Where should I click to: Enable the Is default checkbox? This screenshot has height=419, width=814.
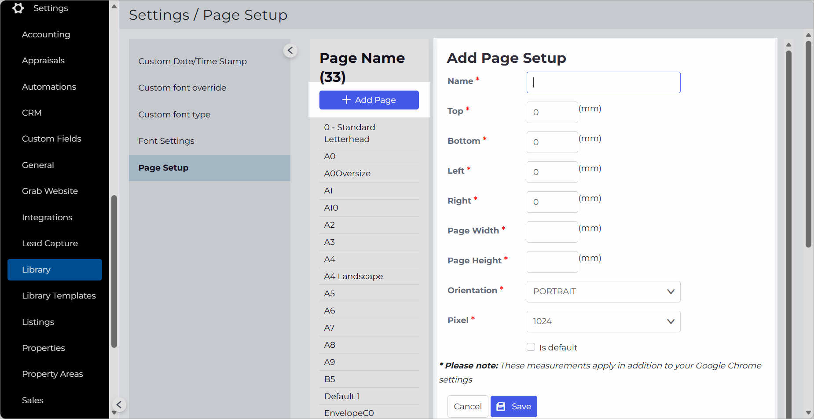coord(531,347)
